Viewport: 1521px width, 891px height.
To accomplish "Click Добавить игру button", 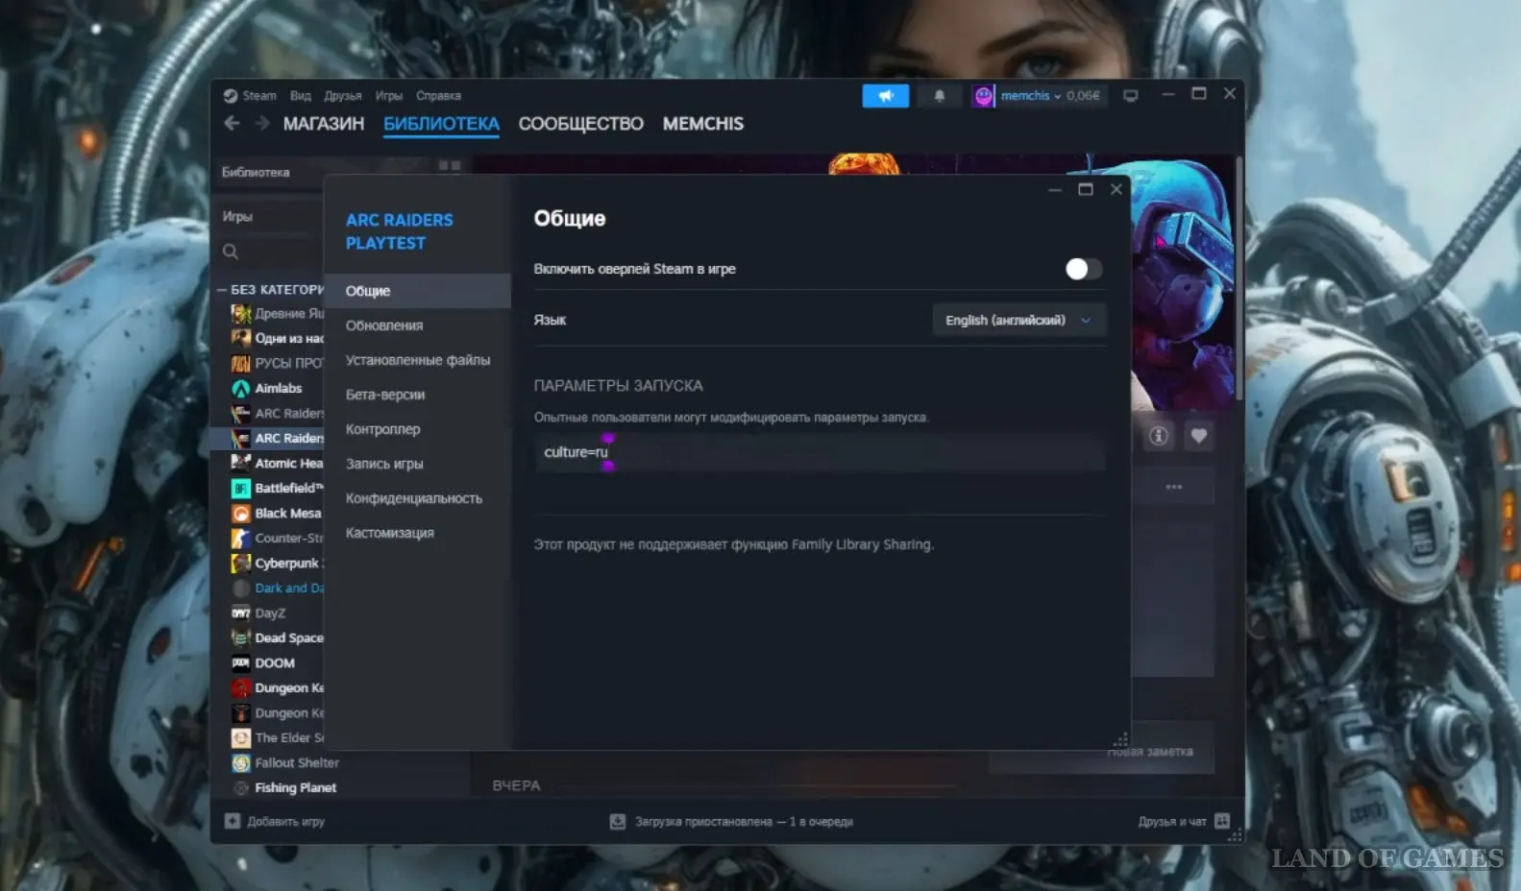I will click(276, 822).
